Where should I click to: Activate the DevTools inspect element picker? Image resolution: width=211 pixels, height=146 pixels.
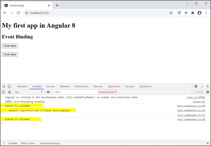[x=4, y=87]
